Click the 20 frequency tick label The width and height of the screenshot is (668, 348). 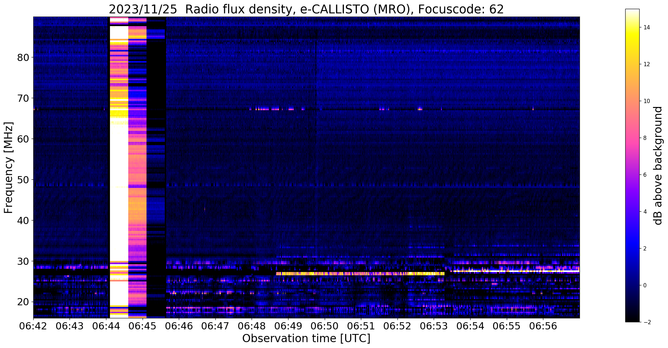tap(23, 302)
